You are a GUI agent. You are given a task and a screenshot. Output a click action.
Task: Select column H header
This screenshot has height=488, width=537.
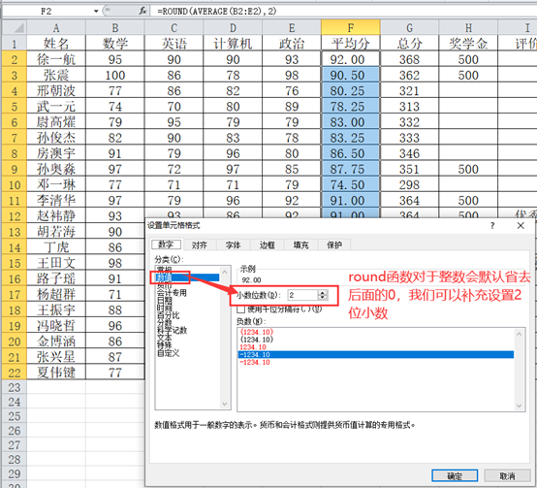(x=468, y=27)
